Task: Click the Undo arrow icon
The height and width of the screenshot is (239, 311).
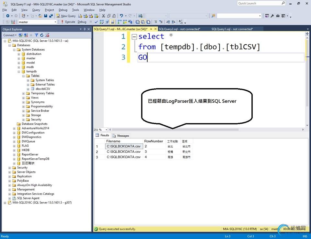Action: (x=121, y=16)
